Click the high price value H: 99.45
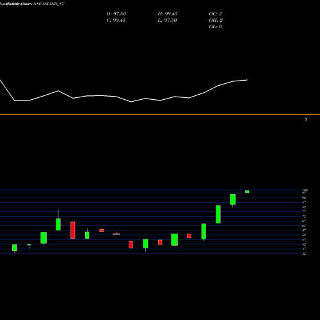320x320 pixels. [168, 14]
